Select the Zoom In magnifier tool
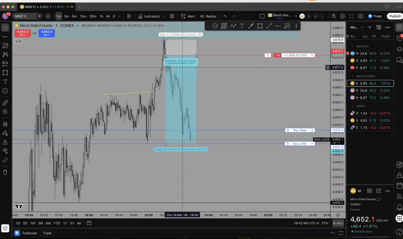 5,112
